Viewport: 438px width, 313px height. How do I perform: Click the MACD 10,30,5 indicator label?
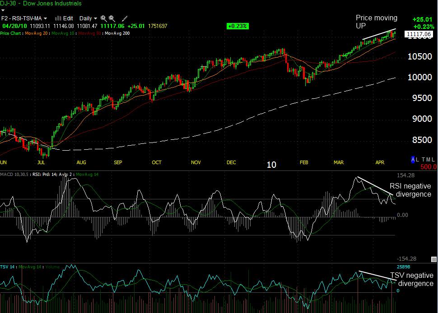(14, 175)
